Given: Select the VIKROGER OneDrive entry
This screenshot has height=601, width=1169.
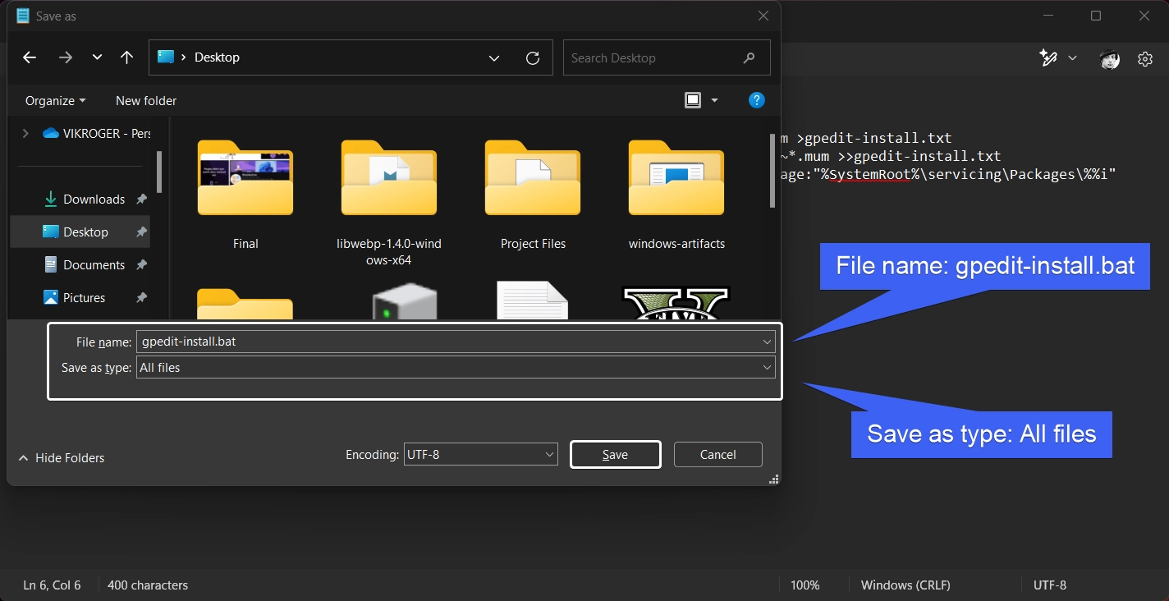Looking at the screenshot, I should tap(97, 133).
